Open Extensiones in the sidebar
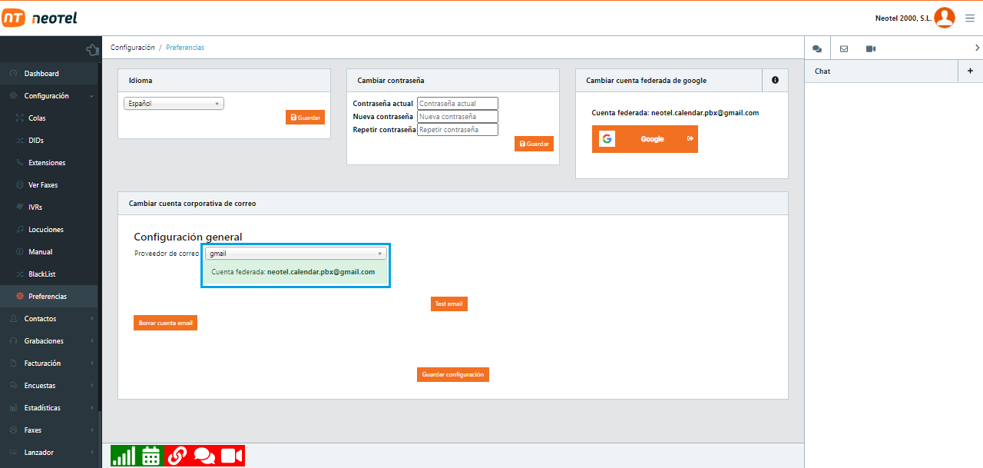 click(x=47, y=163)
